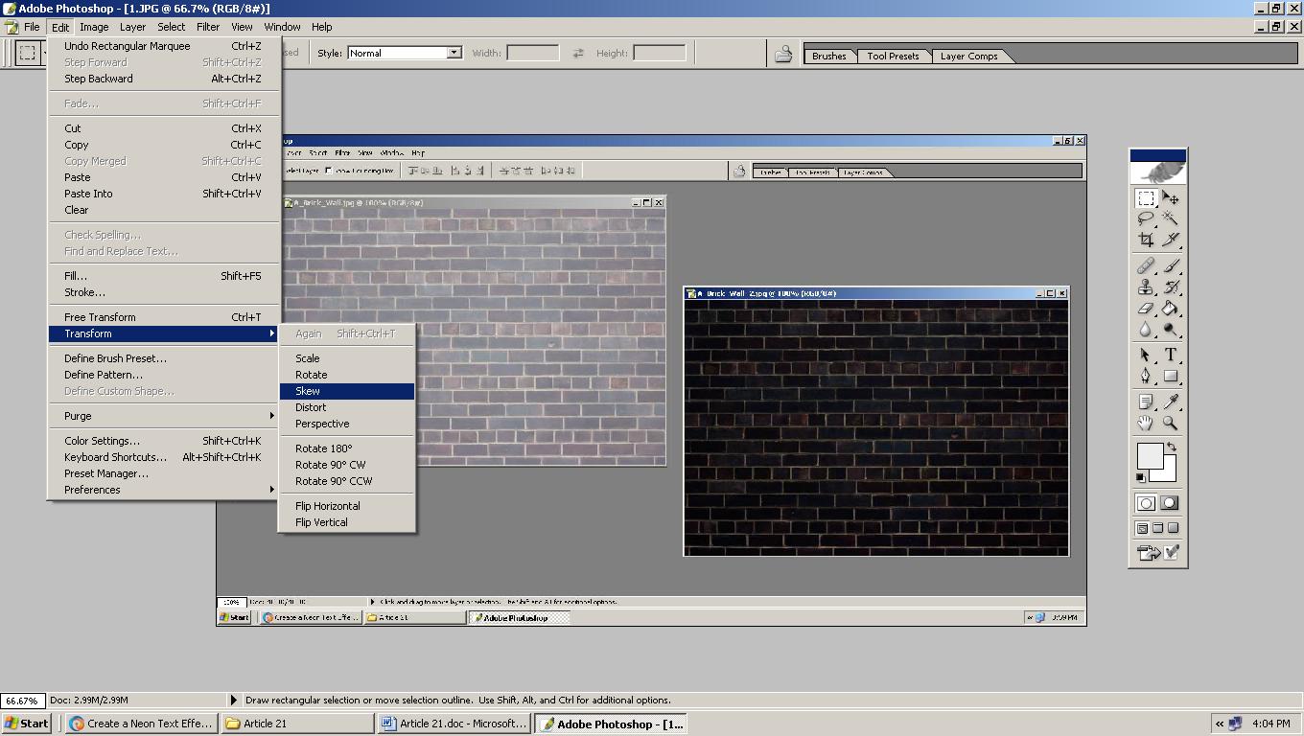Select the Type tool

click(1171, 355)
